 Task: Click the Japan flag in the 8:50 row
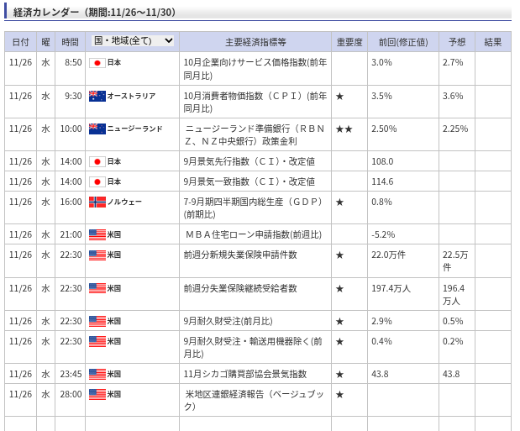97,63
